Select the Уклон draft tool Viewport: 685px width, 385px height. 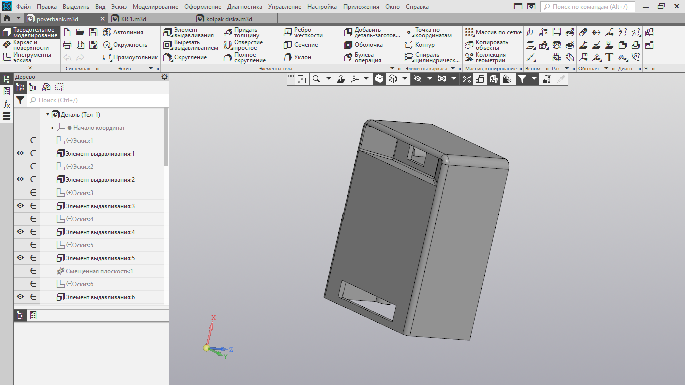[298, 57]
